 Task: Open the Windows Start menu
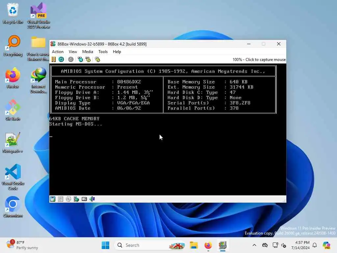point(105,245)
